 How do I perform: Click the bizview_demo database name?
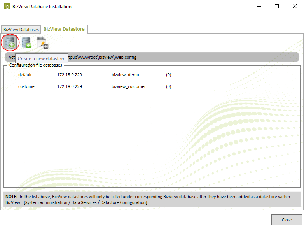[125, 75]
